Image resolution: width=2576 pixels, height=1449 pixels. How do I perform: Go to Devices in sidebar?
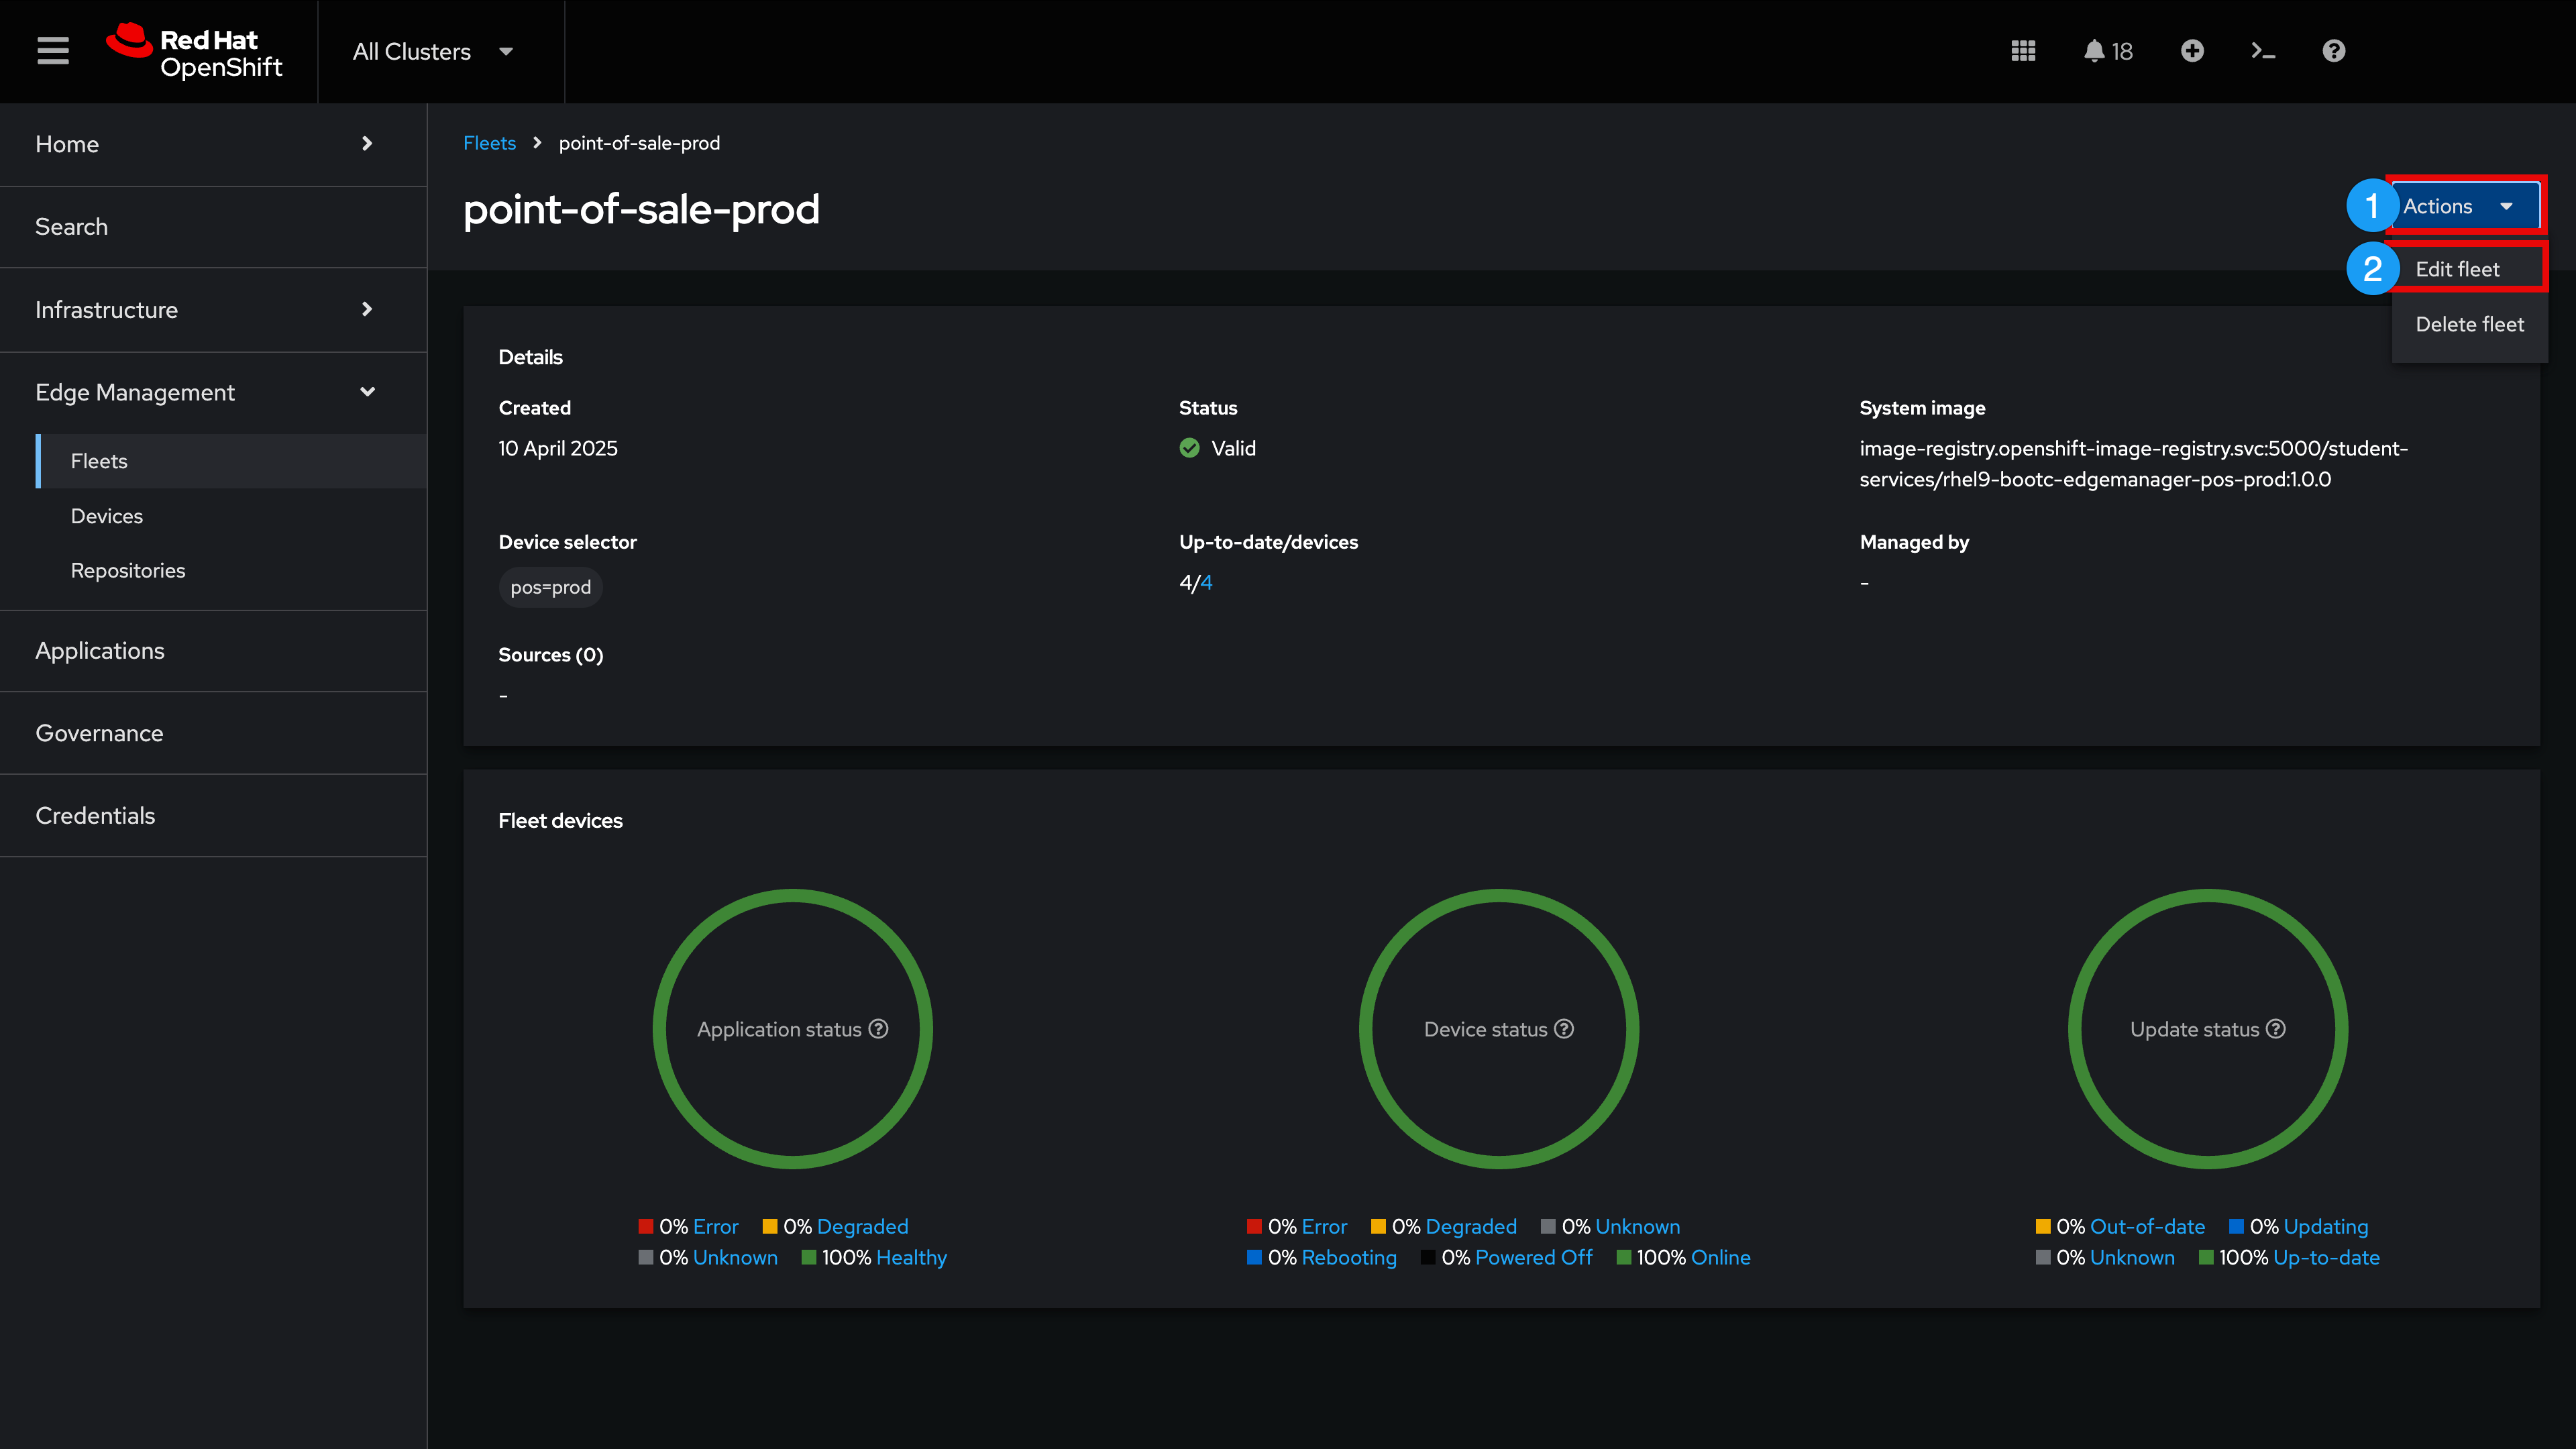click(x=231, y=516)
